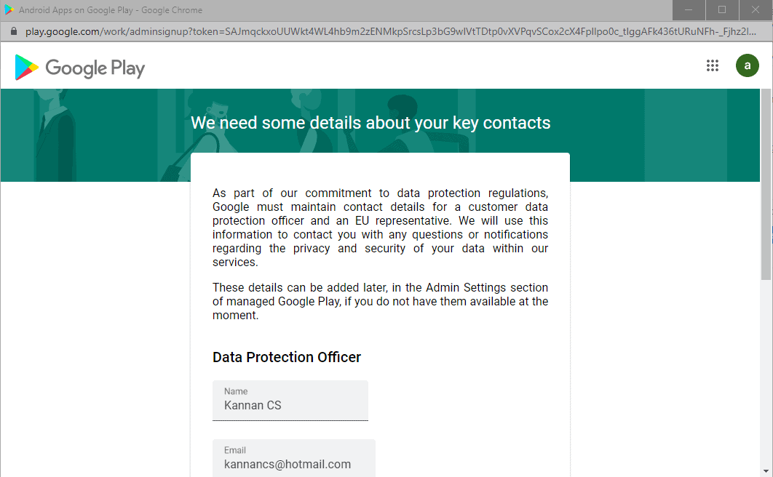Click the Google Play triangle logo

pos(27,68)
